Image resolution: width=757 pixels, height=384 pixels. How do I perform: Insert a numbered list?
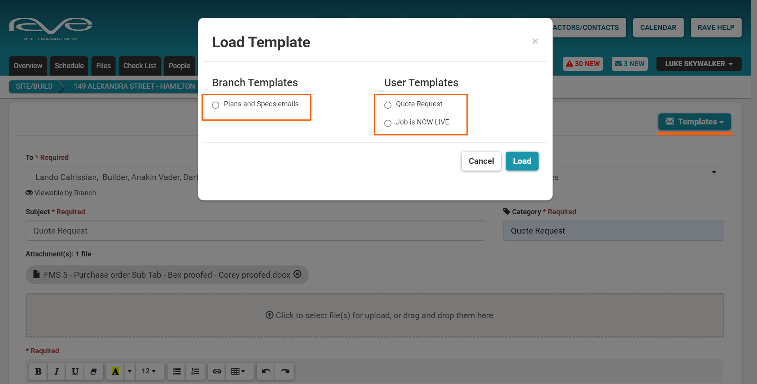pos(195,371)
